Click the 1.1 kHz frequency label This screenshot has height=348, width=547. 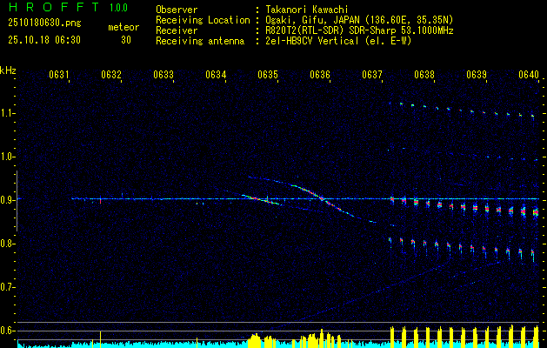pos(7,113)
